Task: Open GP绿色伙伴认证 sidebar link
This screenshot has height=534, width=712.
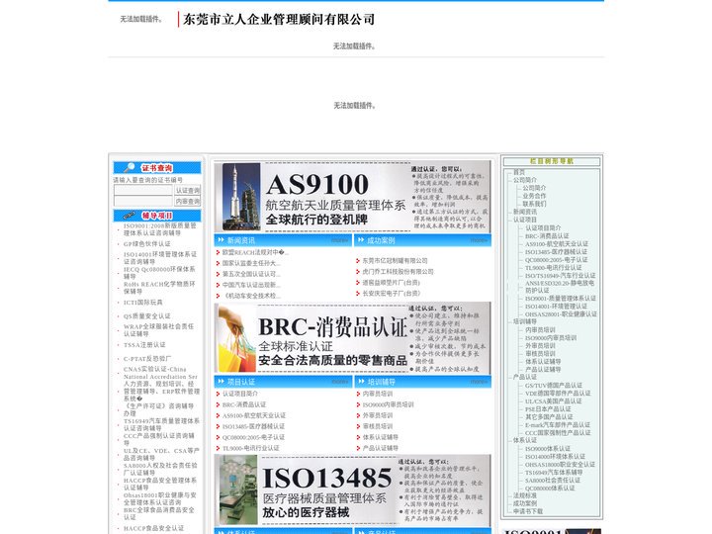Action: pos(147,244)
